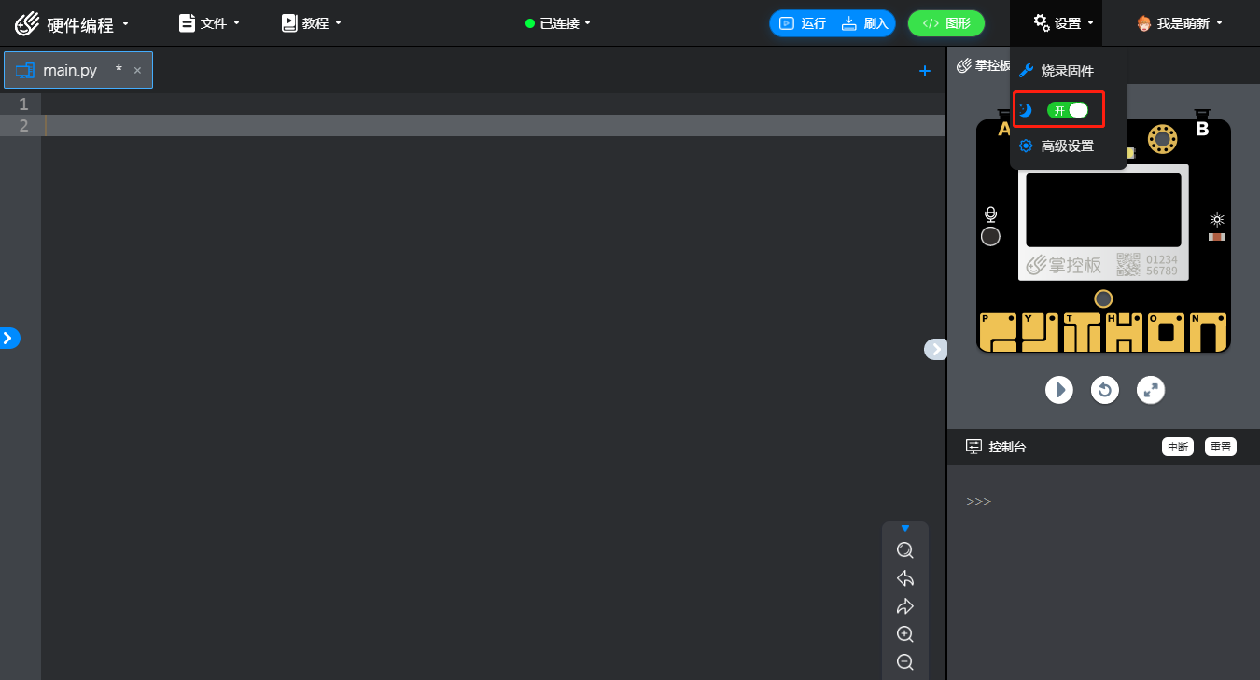Click the 刷入 flash button
Viewport: 1260px width, 680px height.
[865, 23]
